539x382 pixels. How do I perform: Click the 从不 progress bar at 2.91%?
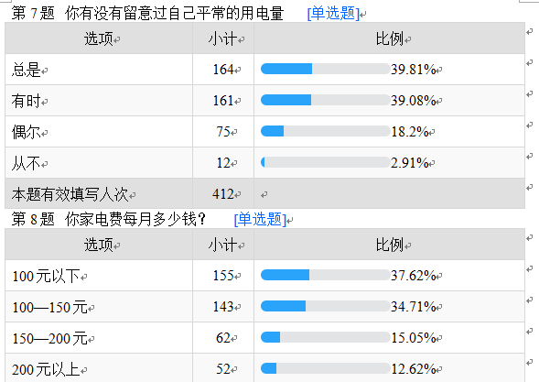click(325, 162)
